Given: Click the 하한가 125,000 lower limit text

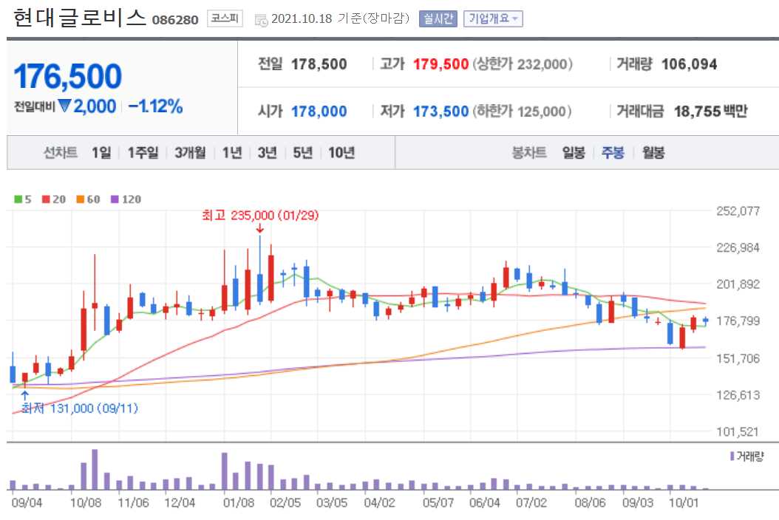Looking at the screenshot, I should [x=522, y=112].
